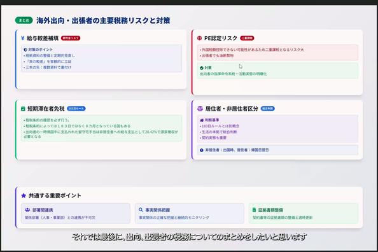Viewport: 378px width, 252px height.
Task: Click the people icon beside 部署間連携
Action: 27,210
